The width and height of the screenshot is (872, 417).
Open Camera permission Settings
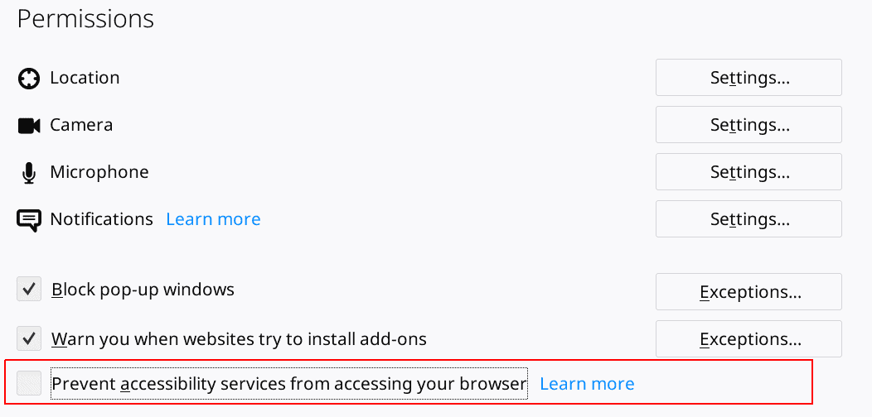[x=748, y=125]
